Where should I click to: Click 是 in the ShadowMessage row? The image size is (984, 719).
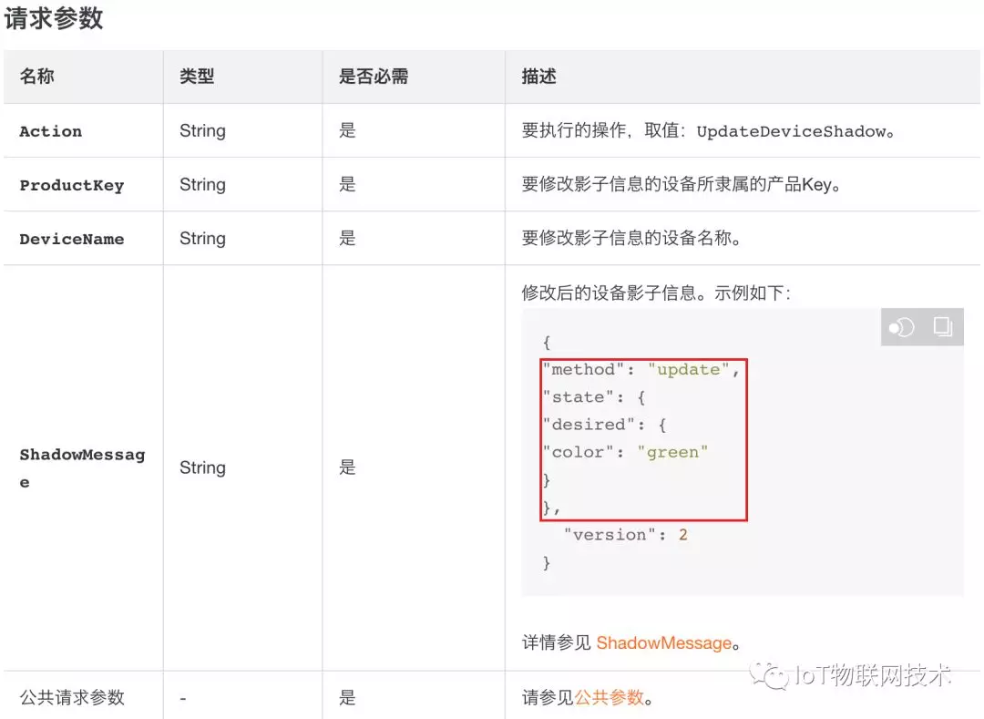(348, 467)
